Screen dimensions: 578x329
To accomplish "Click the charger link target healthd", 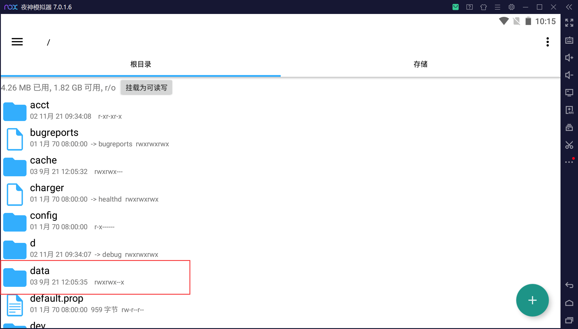I will [110, 199].
